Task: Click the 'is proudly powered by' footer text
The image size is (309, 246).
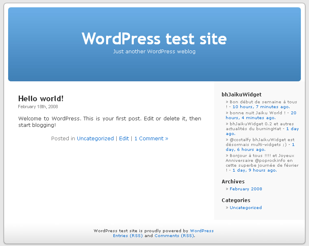Action: point(163,231)
